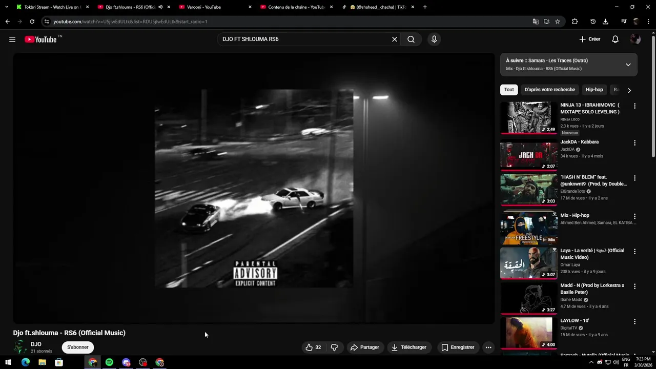Open HASH N' BLEM video thumbnail
The image size is (656, 369).
529,190
